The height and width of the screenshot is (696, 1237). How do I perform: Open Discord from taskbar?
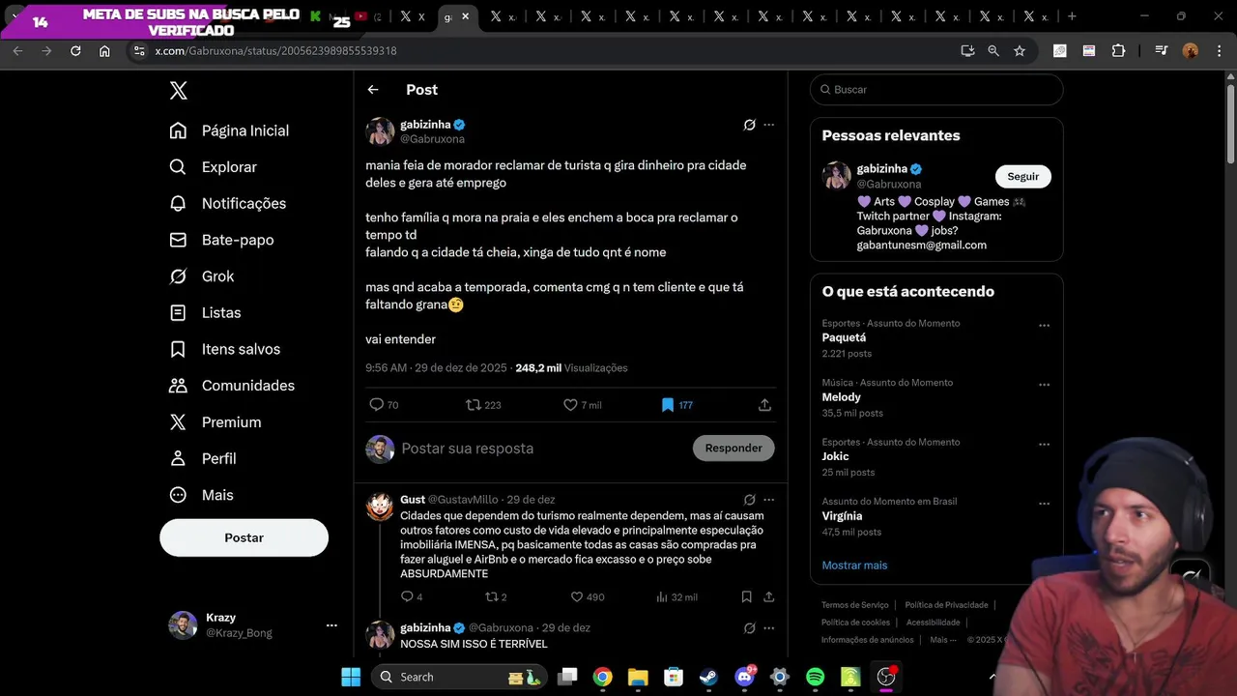pos(744,677)
